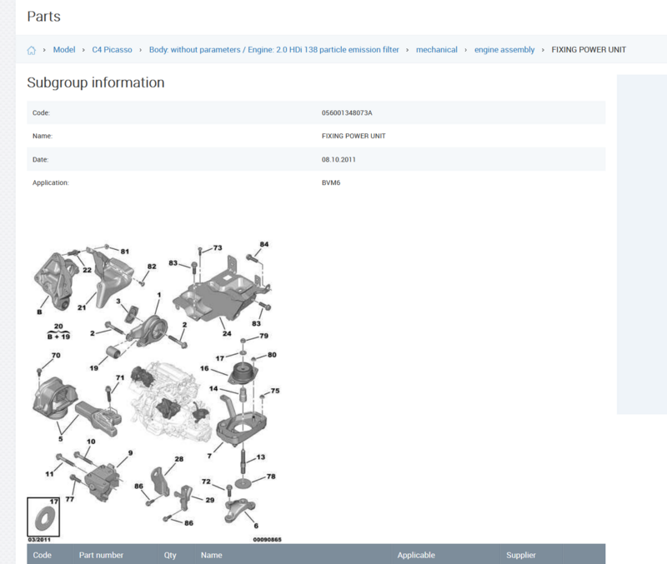667x564 pixels.
Task: Click callout number 11 in the diagram
Action: pyautogui.click(x=49, y=473)
